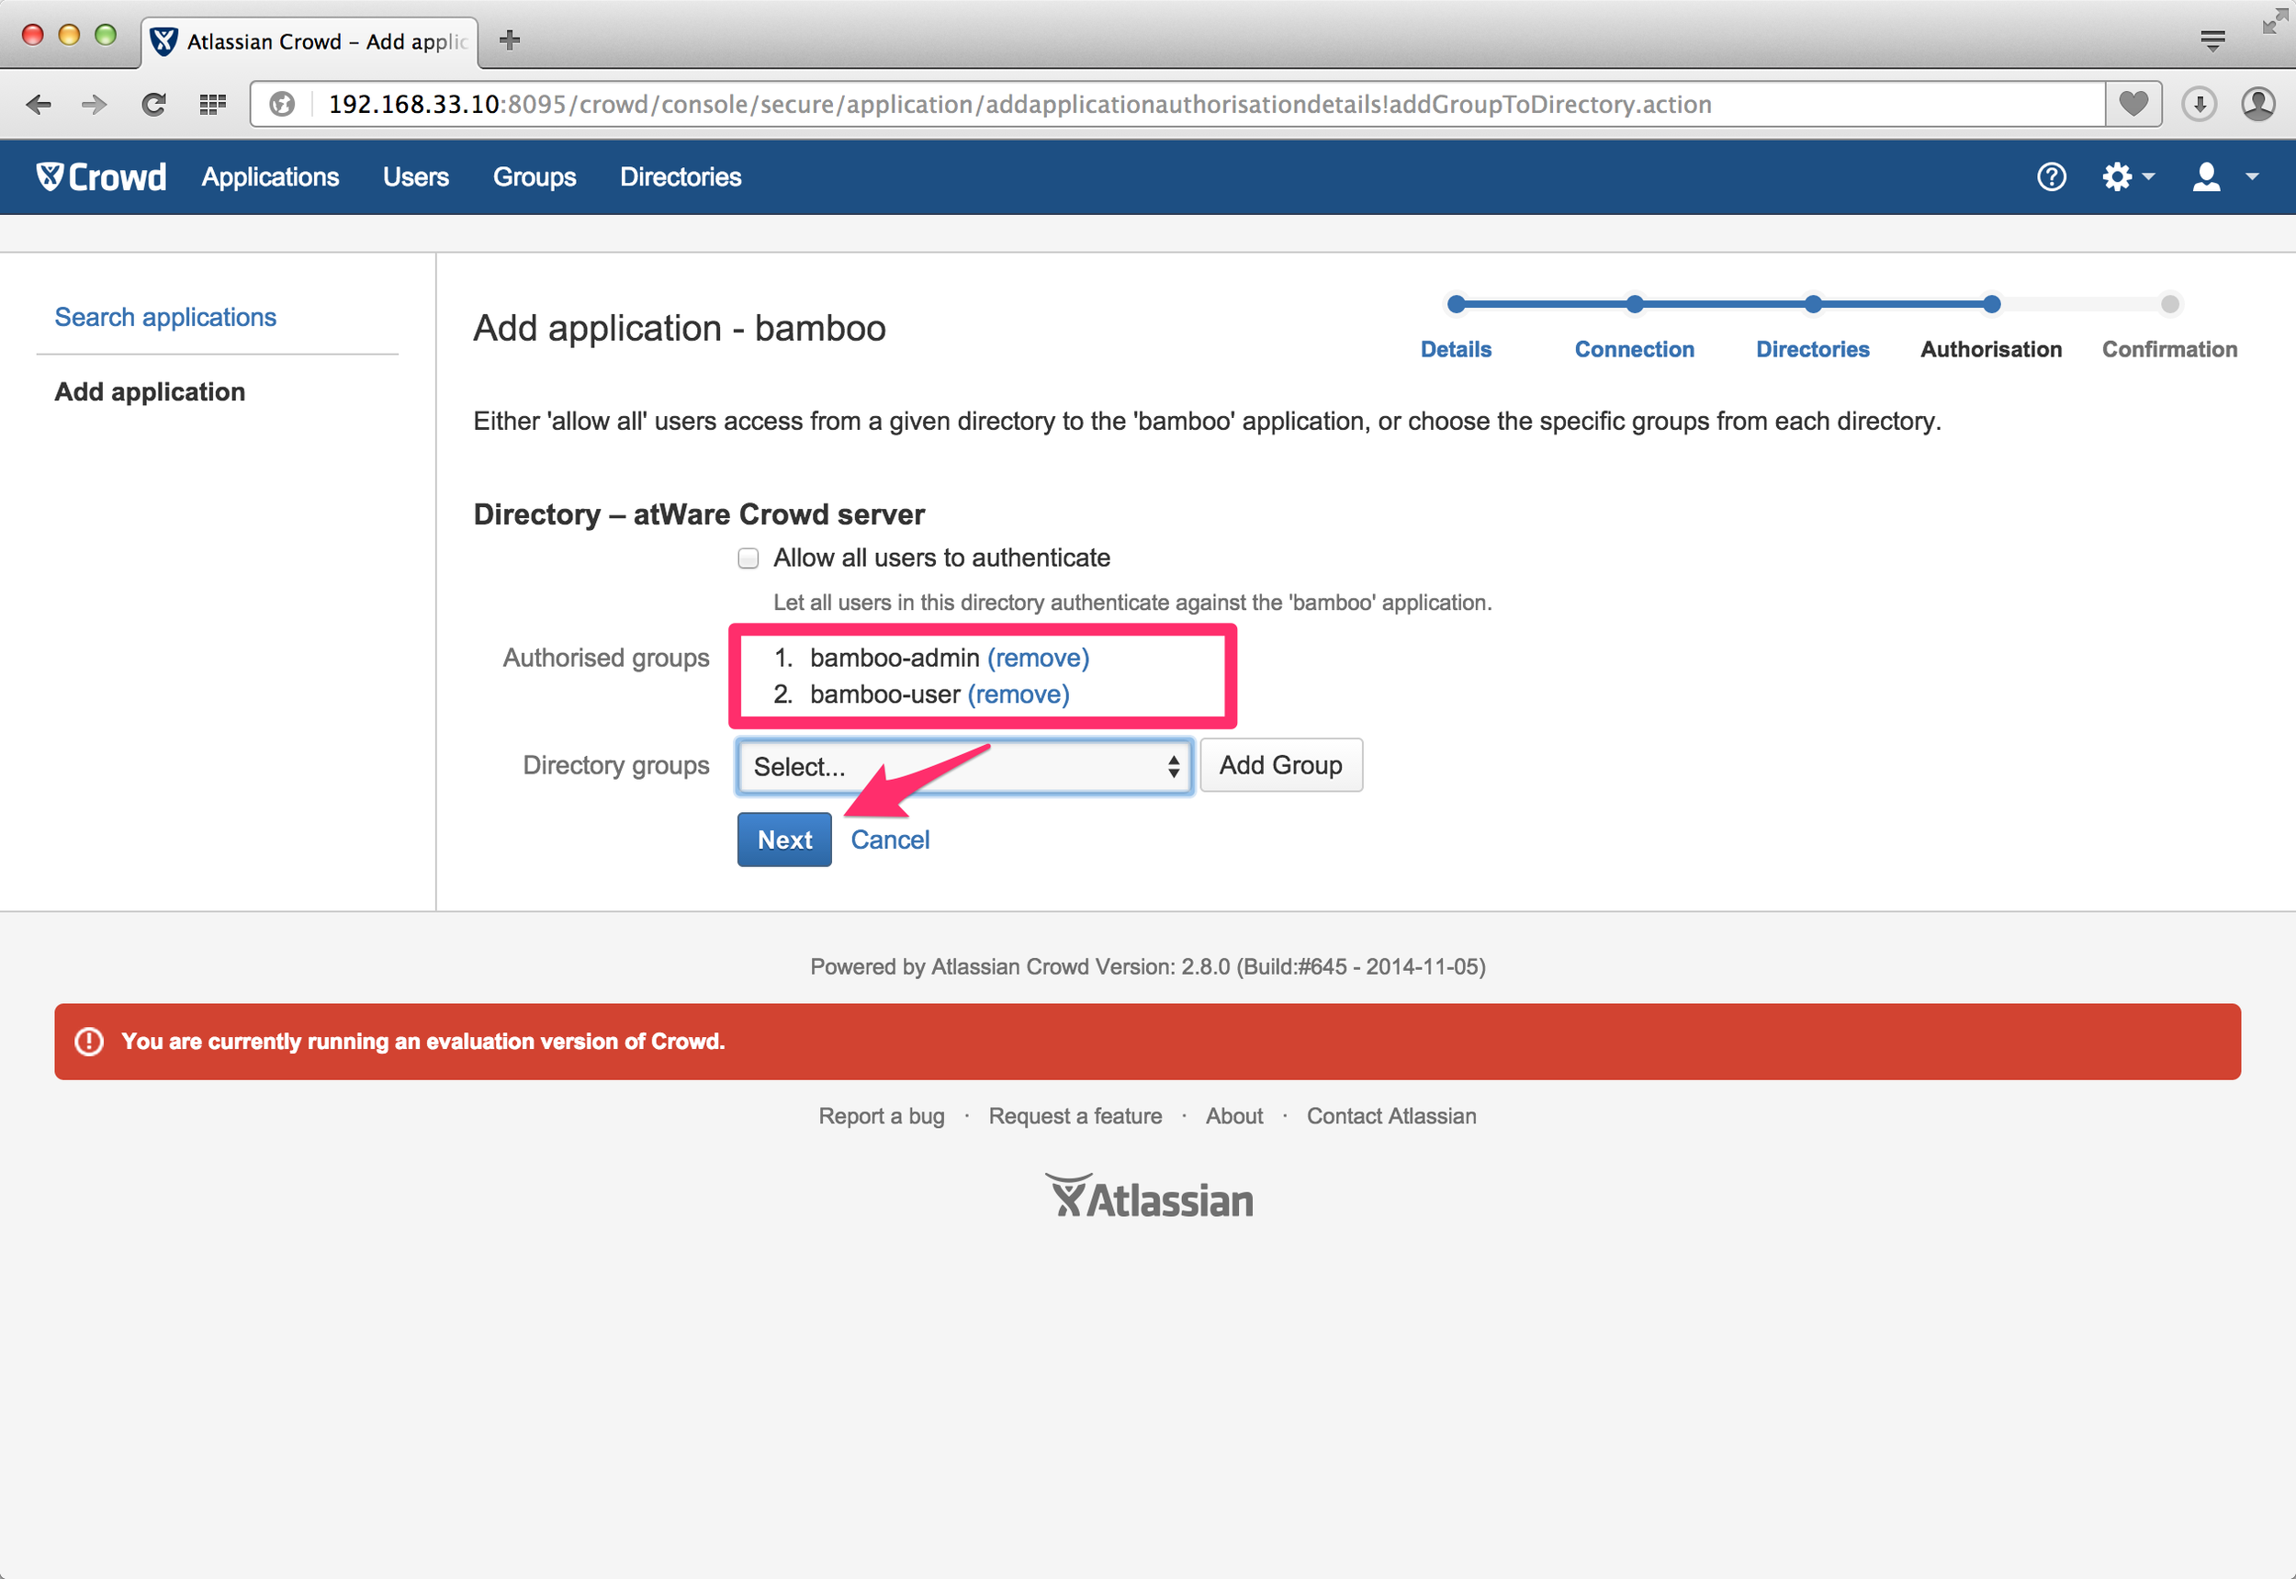
Task: Switch to the Connection step
Action: [x=1634, y=349]
